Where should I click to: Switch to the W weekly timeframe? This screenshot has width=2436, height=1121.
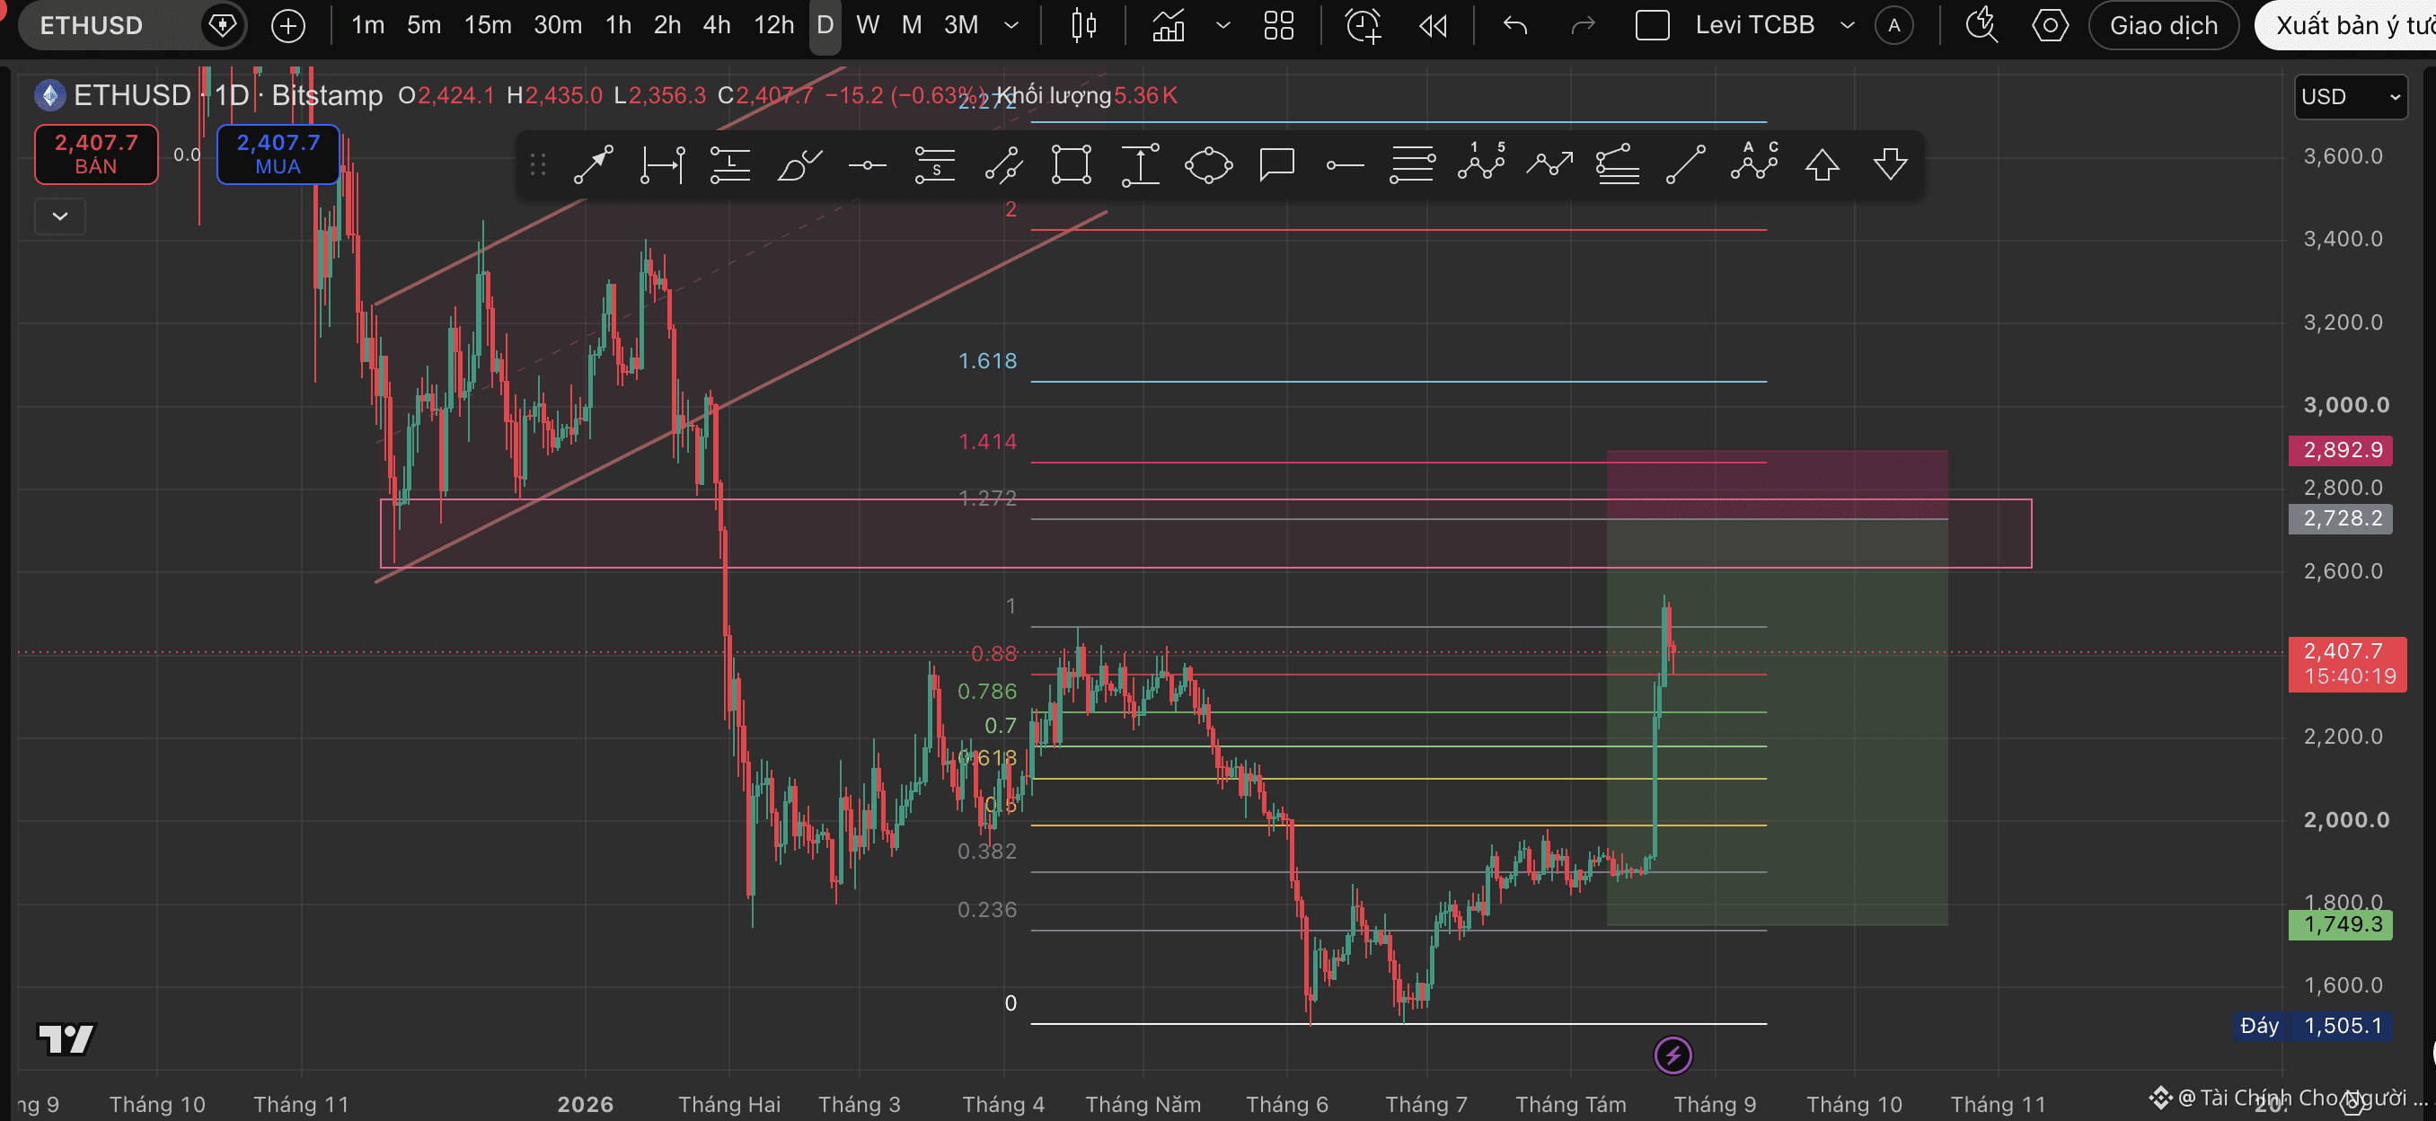point(867,25)
